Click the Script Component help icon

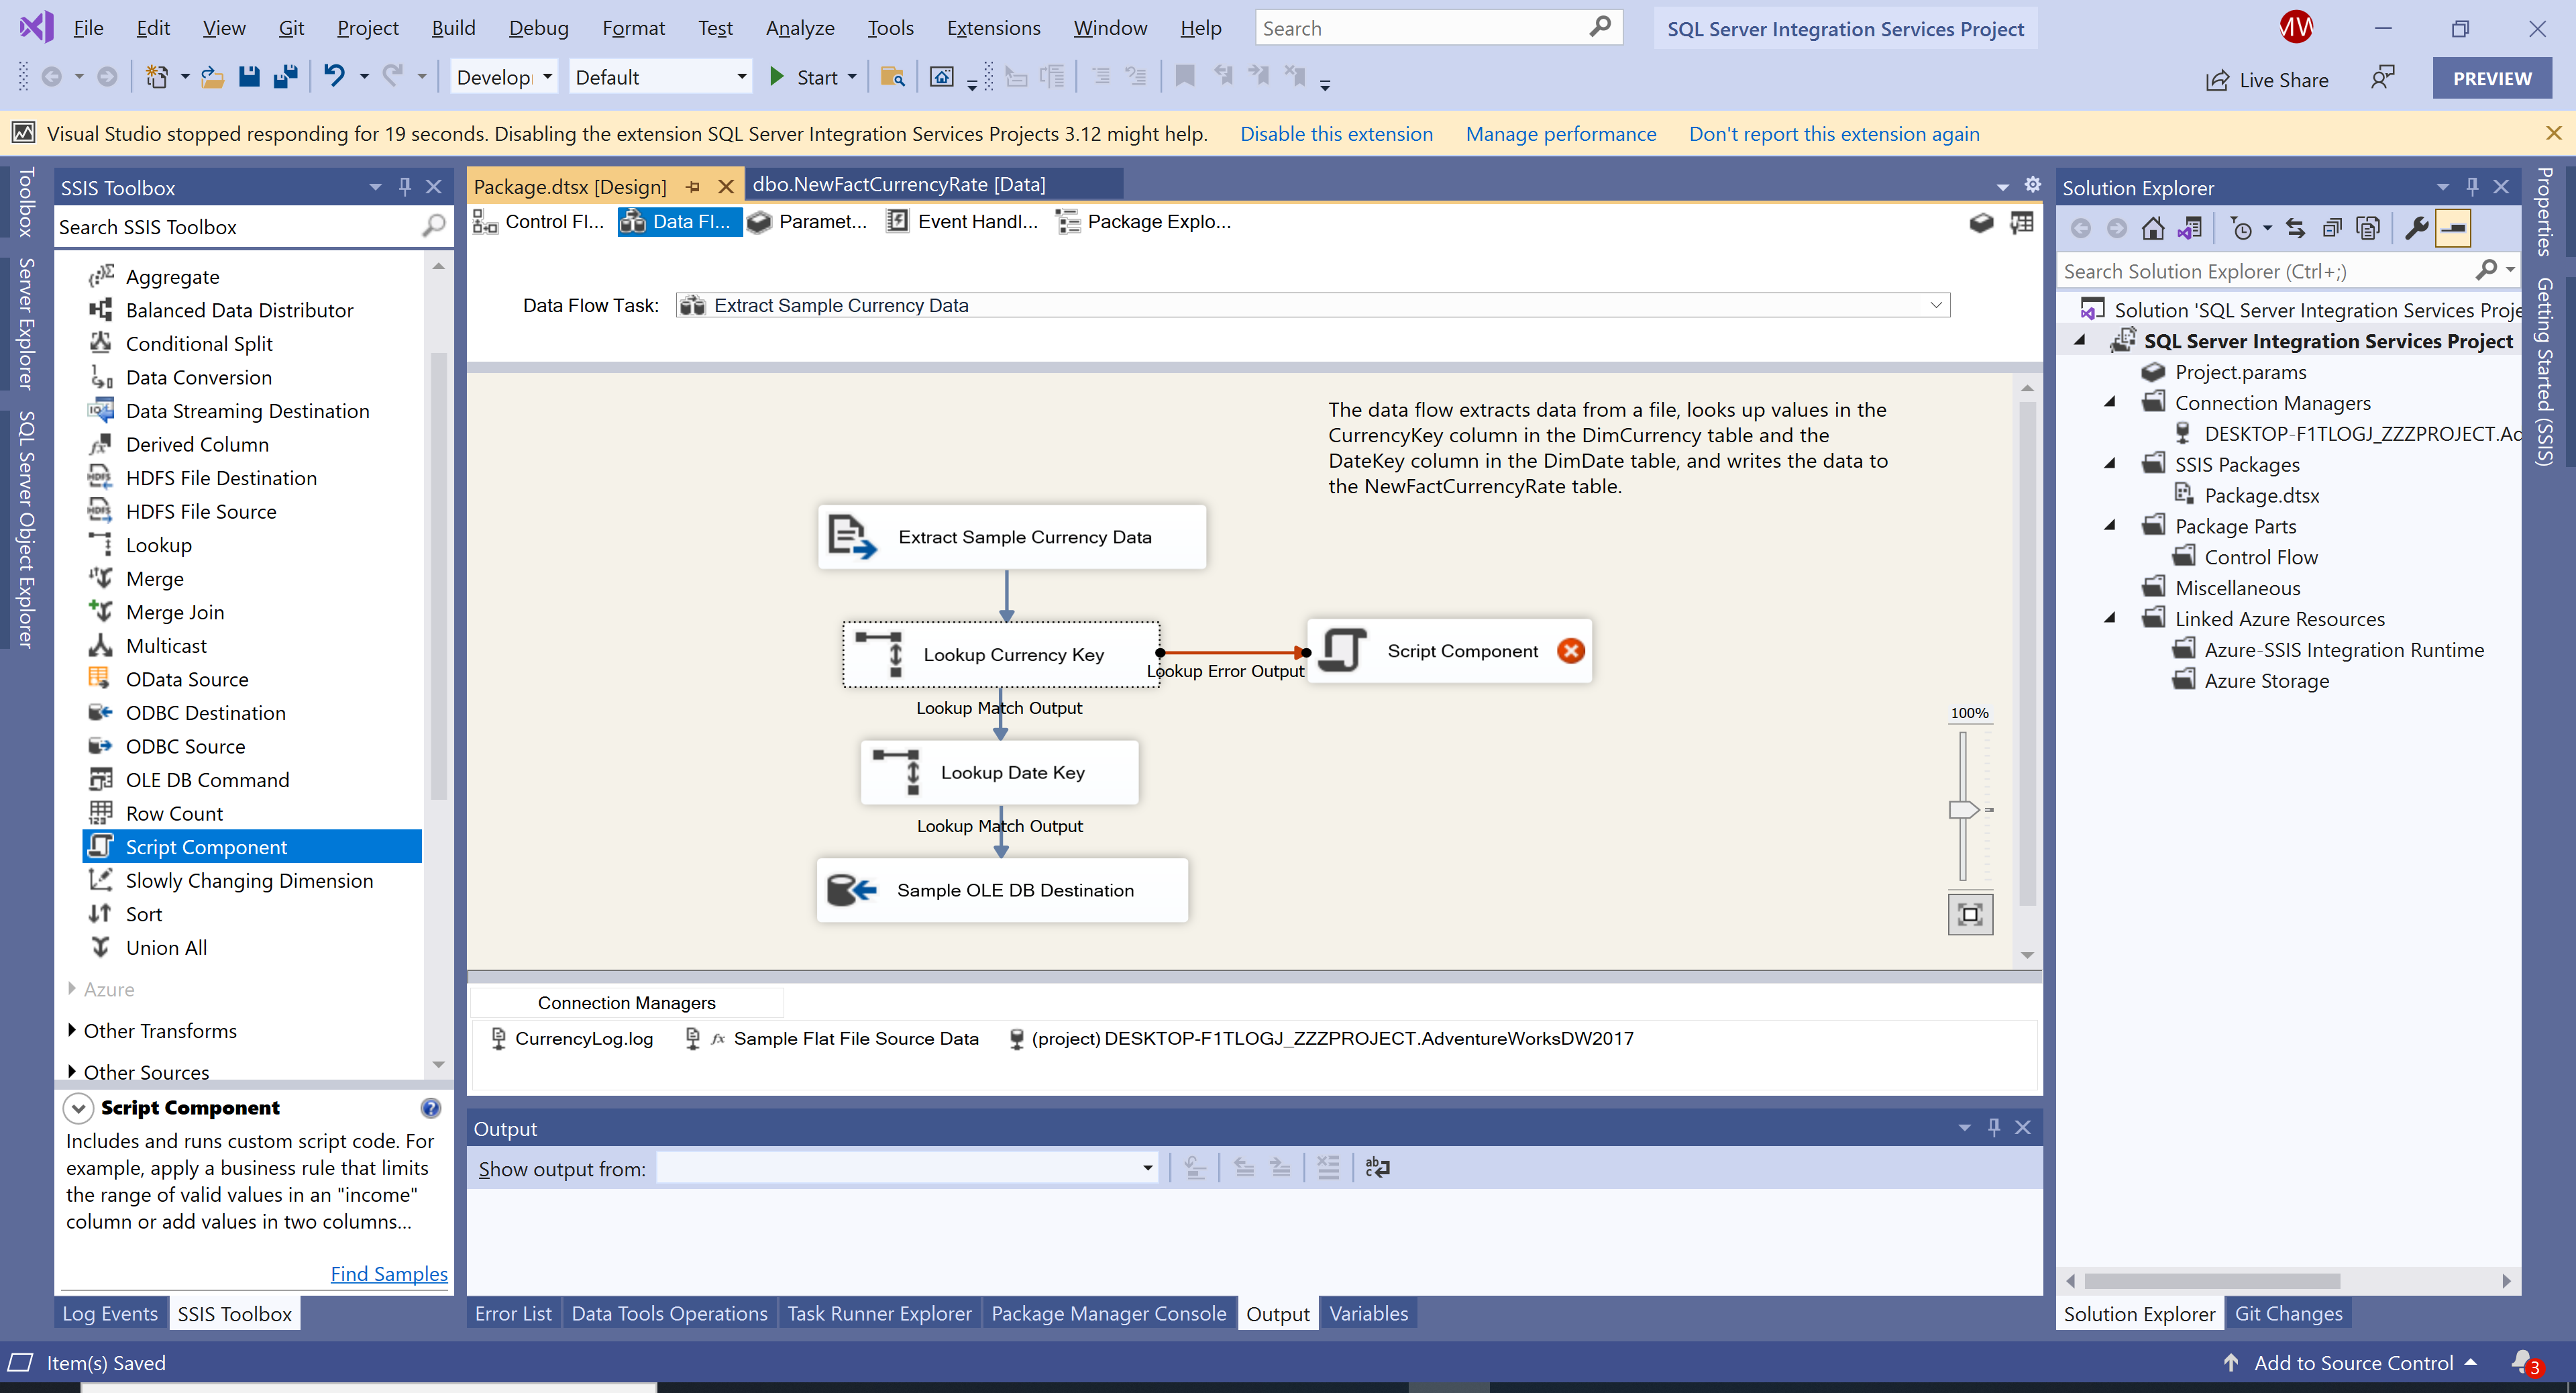pos(430,1107)
